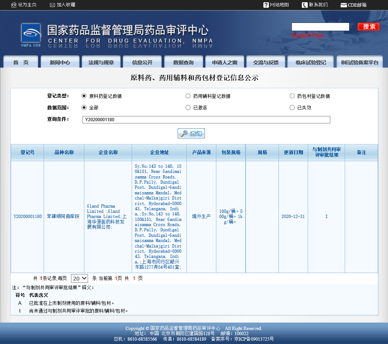Click the 联系我们 phone icon
This screenshot has height=344, width=388.
(304, 5)
